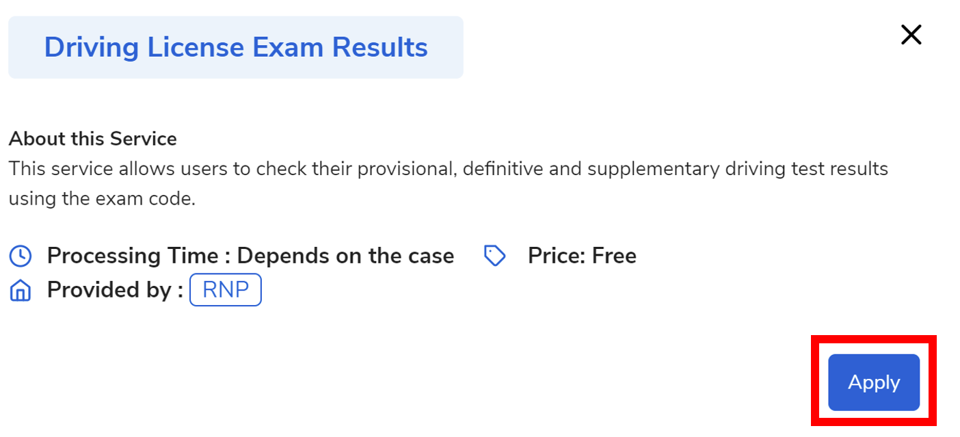The image size is (960, 437).
Task: Apply for the Driving License Exam Results service
Action: click(x=873, y=382)
